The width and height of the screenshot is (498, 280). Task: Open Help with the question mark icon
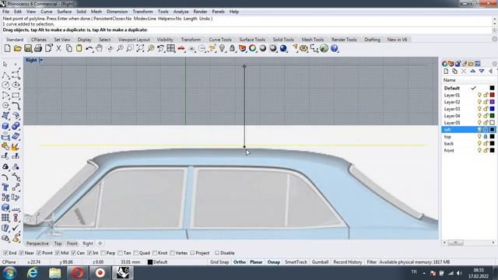coord(335,48)
